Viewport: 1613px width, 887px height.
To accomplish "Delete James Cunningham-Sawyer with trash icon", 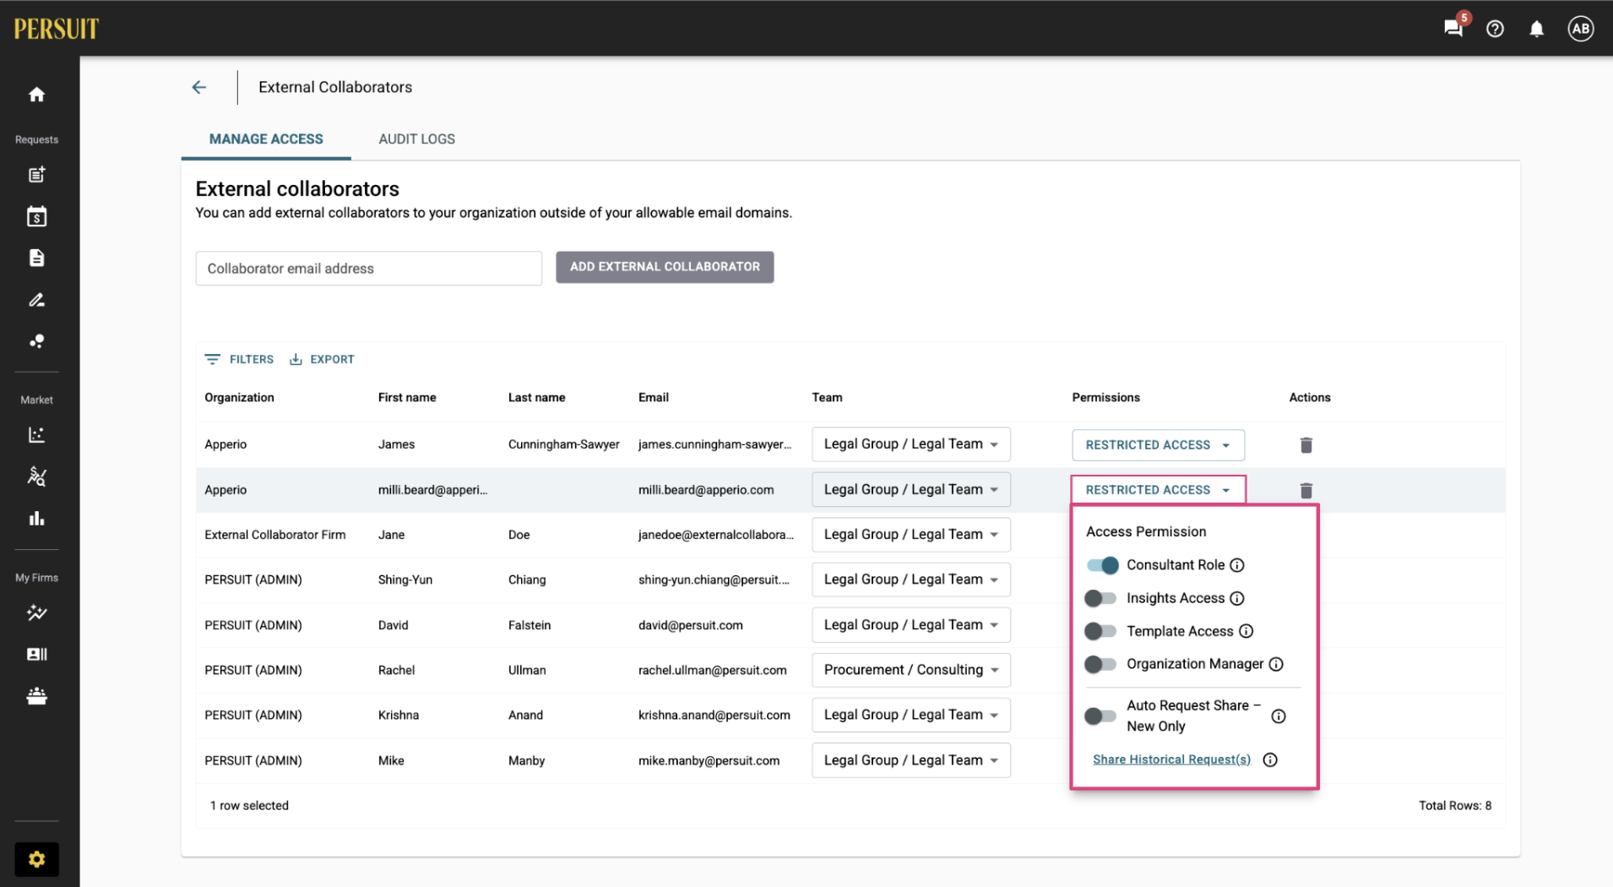I will tap(1306, 445).
